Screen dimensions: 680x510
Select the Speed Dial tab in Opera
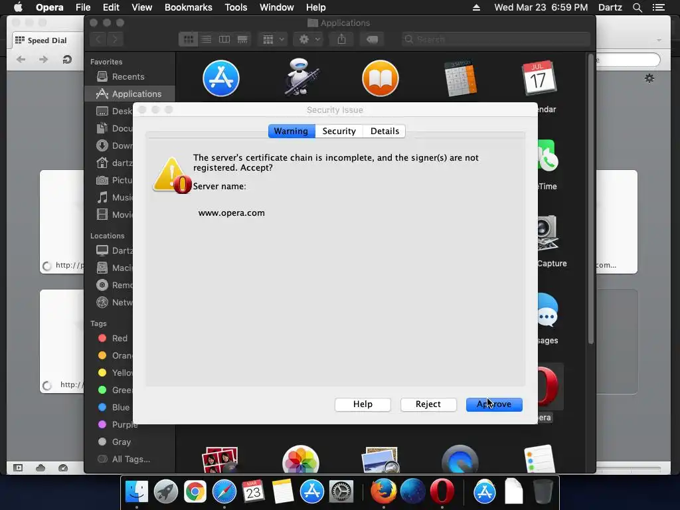(47, 41)
